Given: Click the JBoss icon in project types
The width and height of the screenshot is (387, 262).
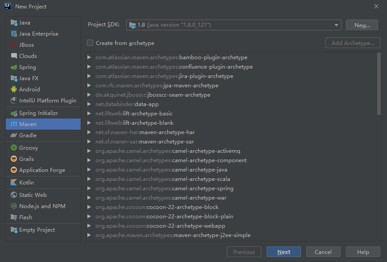Looking at the screenshot, I should (x=14, y=45).
